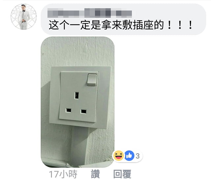Open the commenter's round profile avatar
Image resolution: width=211 pixels, height=181 pixels.
(24, 17)
